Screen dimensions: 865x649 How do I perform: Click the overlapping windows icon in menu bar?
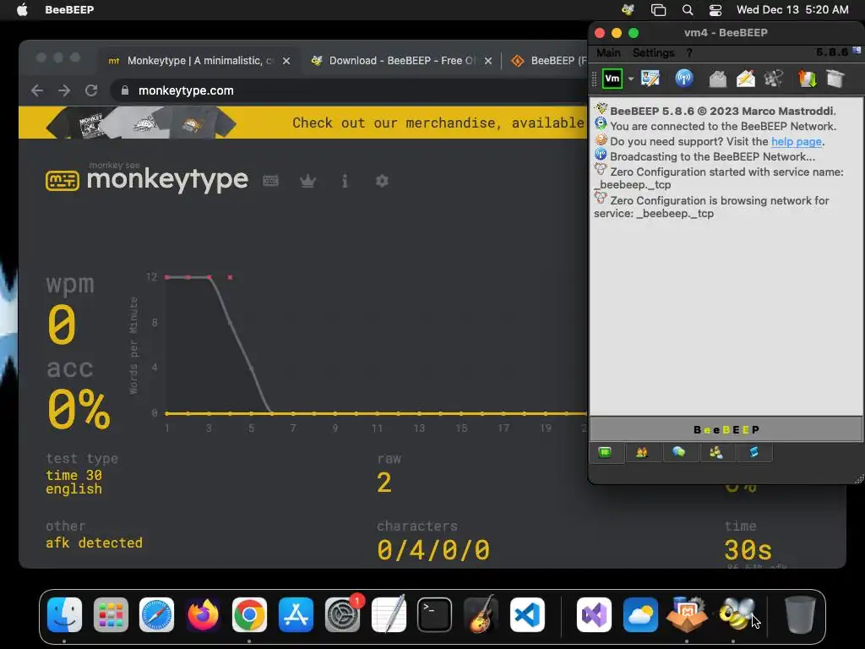(658, 10)
